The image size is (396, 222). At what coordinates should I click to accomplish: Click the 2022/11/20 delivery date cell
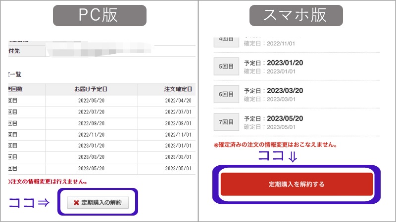pyautogui.click(x=91, y=134)
